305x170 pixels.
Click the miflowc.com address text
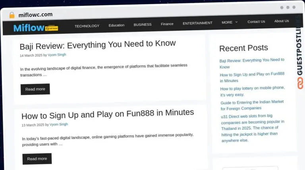click(x=35, y=15)
